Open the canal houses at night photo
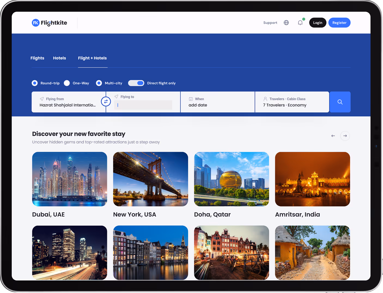This screenshot has height=293, width=383. tap(151, 253)
